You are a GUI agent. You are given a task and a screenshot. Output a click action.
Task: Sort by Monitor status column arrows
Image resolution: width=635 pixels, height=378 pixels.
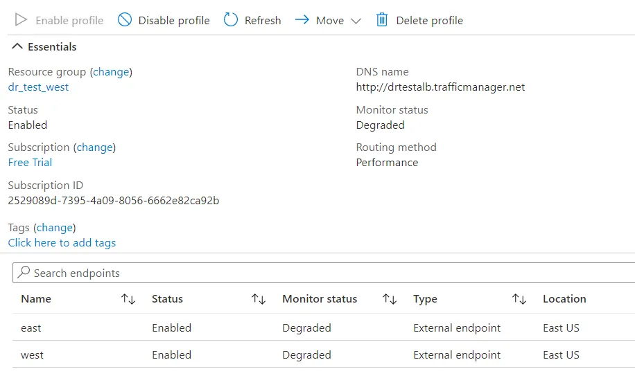click(x=390, y=299)
